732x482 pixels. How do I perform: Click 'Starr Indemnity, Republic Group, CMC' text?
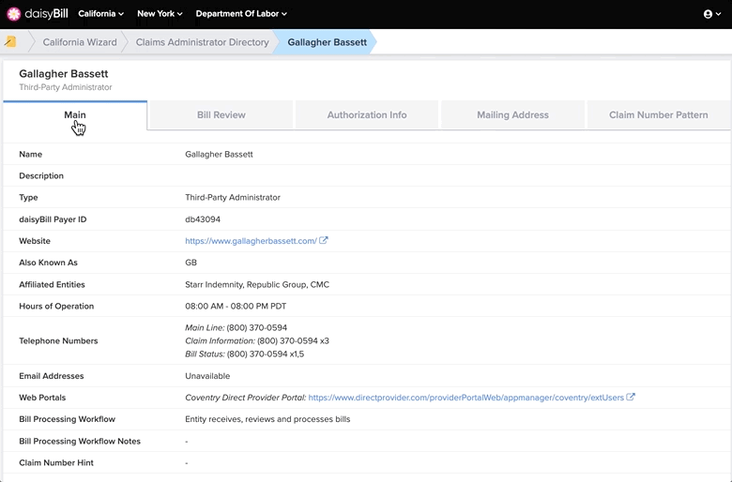coord(257,285)
